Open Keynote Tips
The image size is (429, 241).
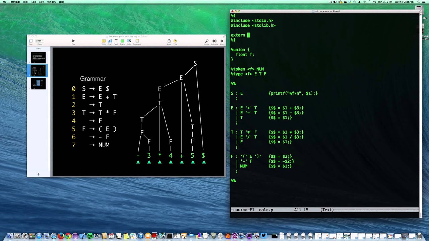tap(175, 42)
